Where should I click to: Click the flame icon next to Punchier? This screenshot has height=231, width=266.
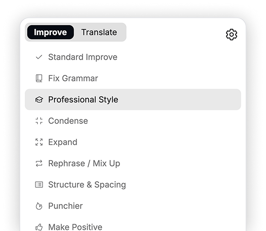click(39, 206)
